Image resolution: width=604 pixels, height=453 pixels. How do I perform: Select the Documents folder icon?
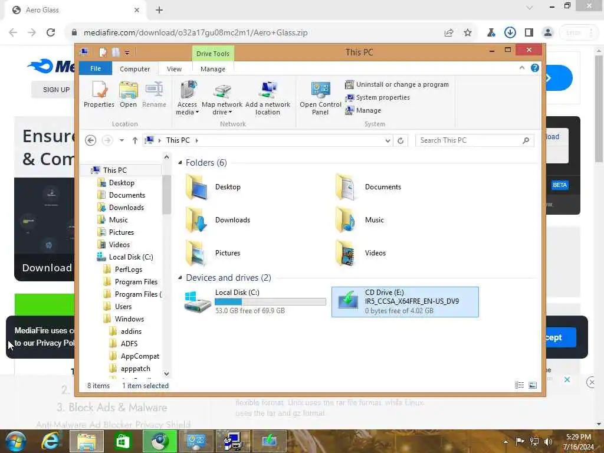[346, 187]
